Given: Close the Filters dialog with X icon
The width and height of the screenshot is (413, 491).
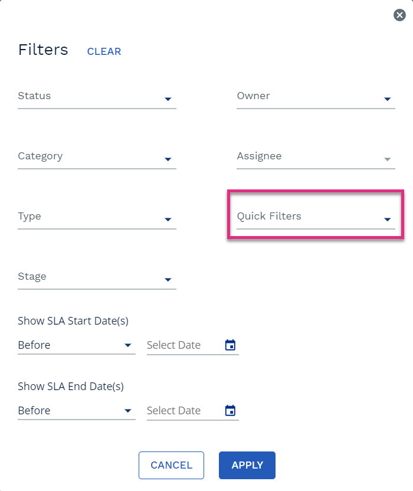Looking at the screenshot, I should [399, 15].
